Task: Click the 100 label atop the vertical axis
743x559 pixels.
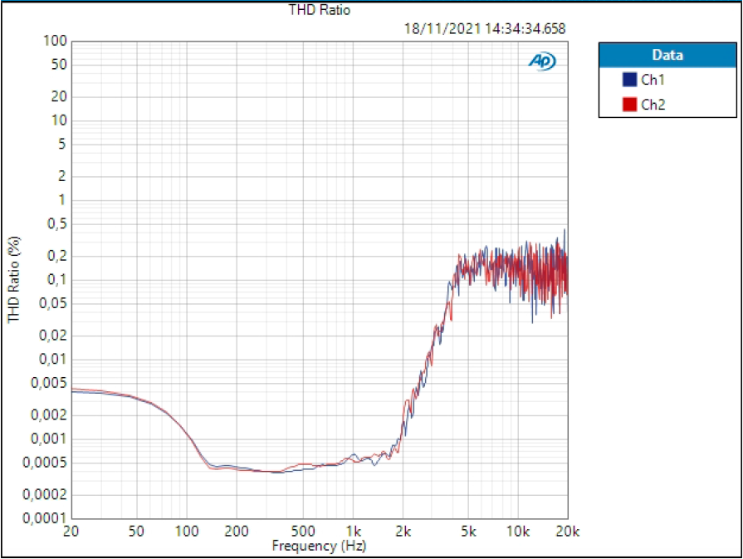Action: (55, 41)
